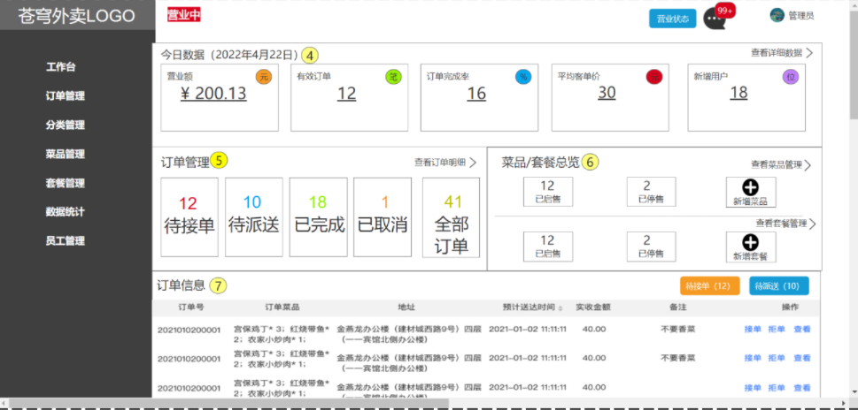Click 查看 in the second order row

point(802,358)
